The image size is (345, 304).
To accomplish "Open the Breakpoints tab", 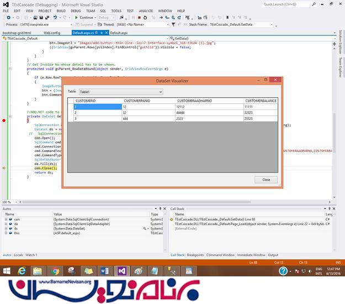I will (195, 255).
